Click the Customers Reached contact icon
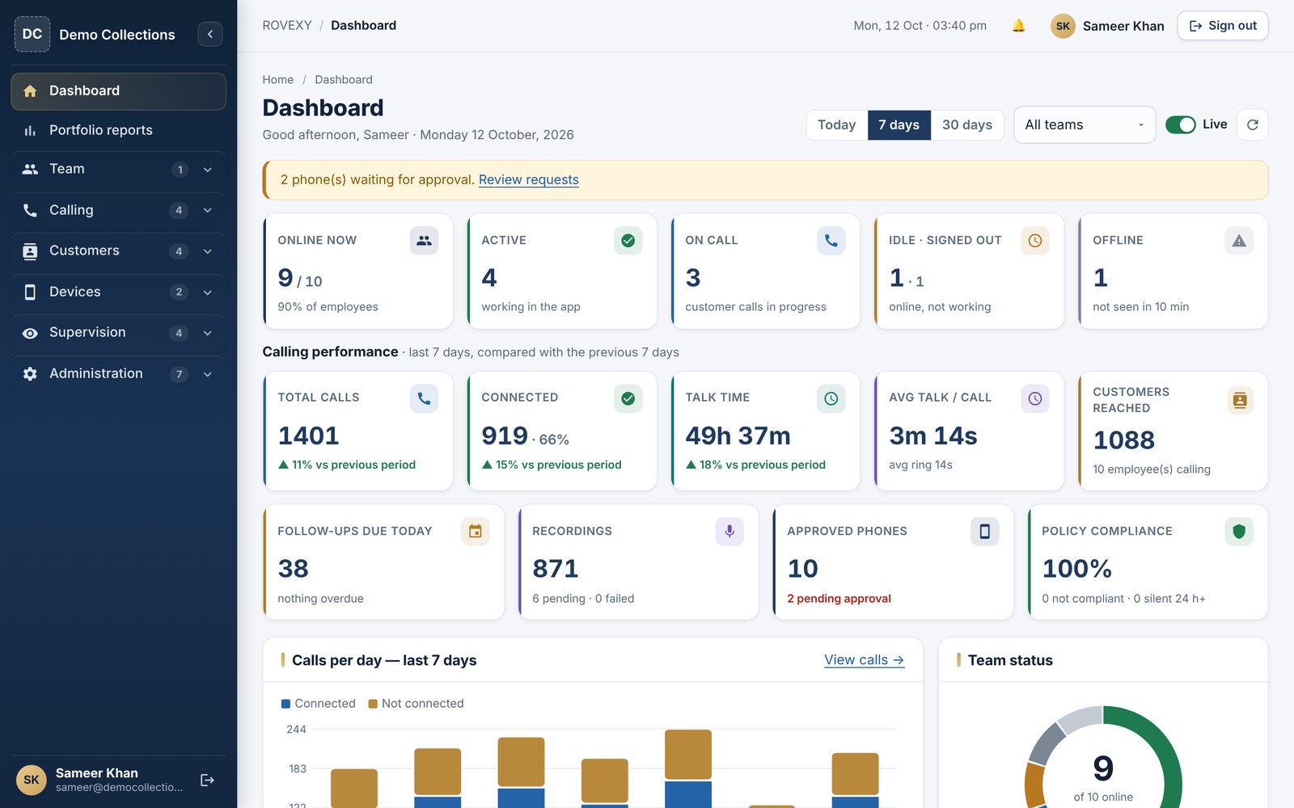The image size is (1294, 808). click(1239, 400)
